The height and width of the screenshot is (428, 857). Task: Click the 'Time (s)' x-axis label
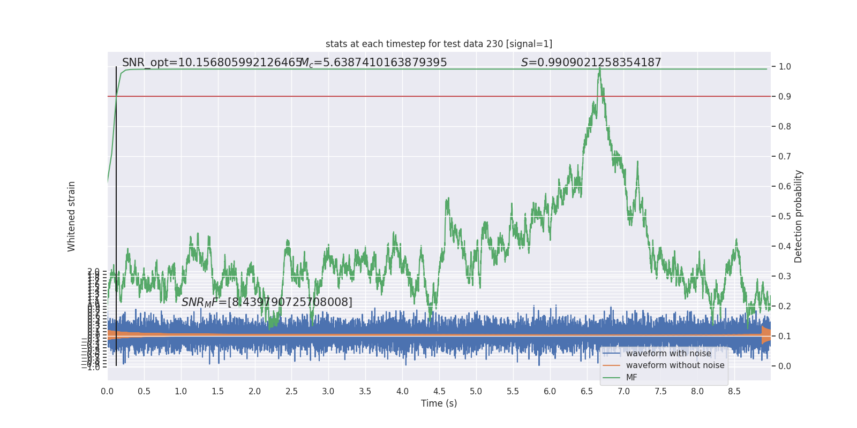tap(439, 403)
